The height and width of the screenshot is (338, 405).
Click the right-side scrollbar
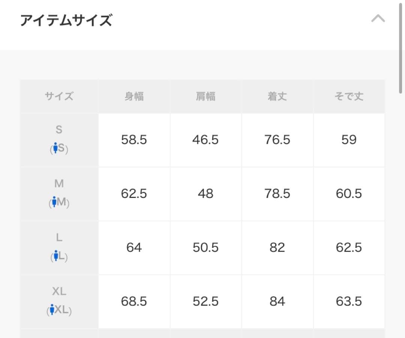coord(401,45)
